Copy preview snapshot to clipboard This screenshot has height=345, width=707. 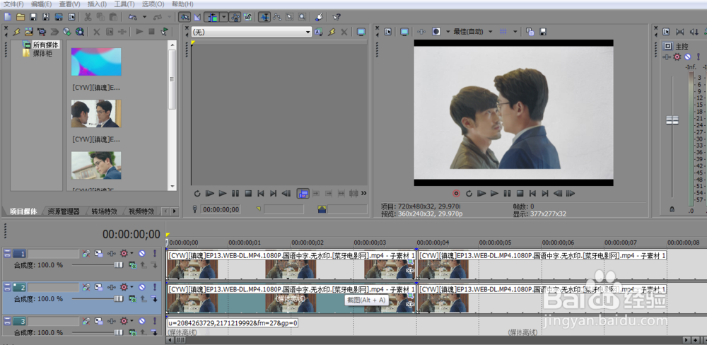tap(530, 32)
